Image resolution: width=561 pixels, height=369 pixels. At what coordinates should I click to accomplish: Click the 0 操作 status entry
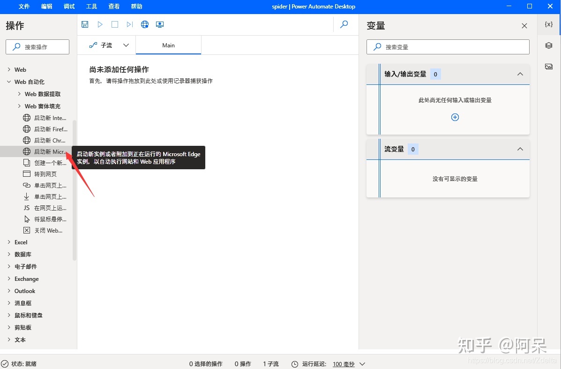click(x=243, y=364)
